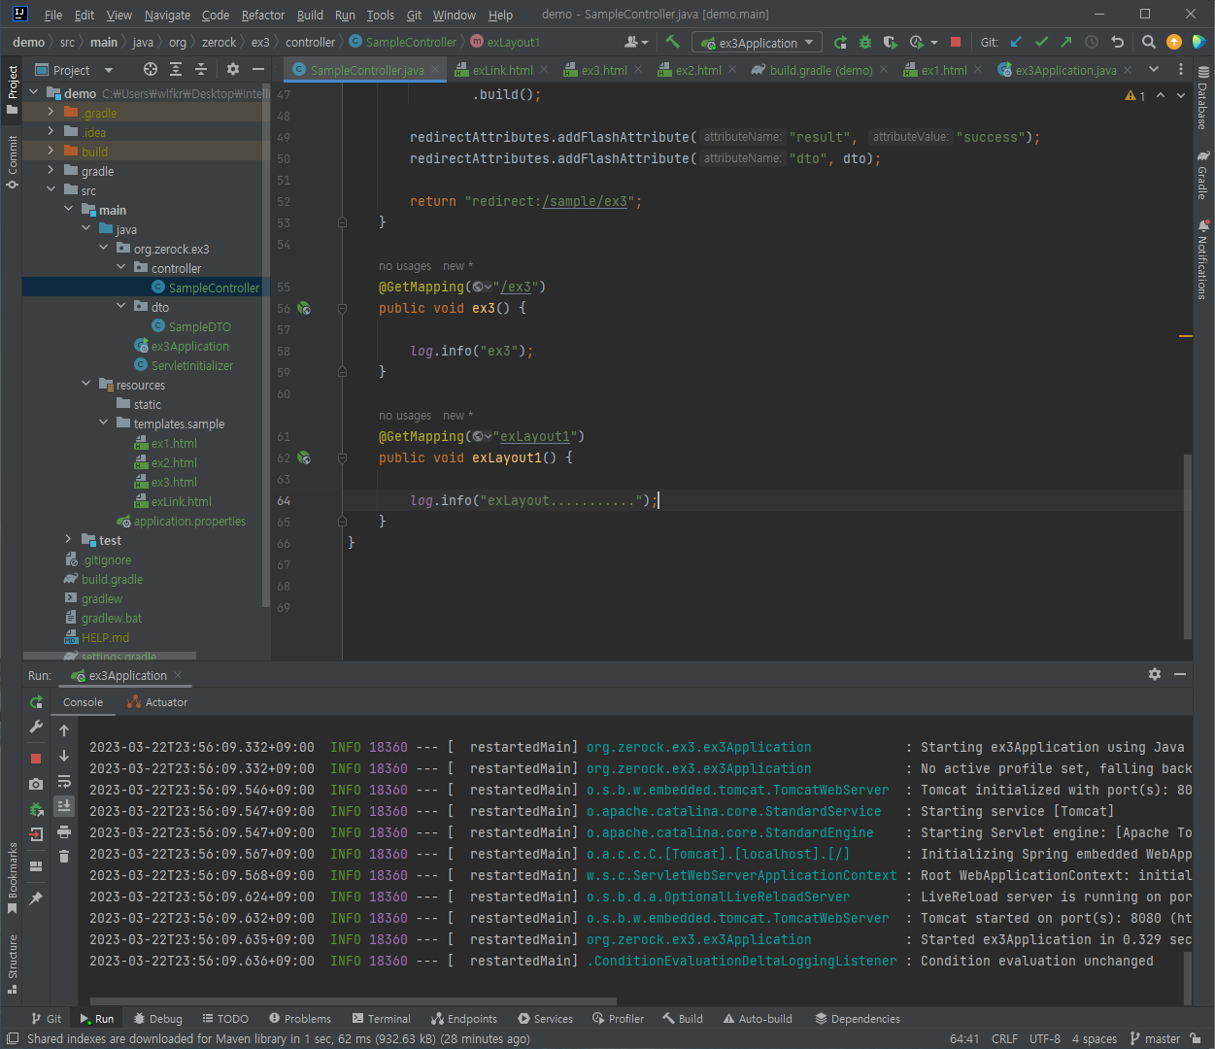
Task: Run ex3Application with coverage
Action: [x=891, y=42]
